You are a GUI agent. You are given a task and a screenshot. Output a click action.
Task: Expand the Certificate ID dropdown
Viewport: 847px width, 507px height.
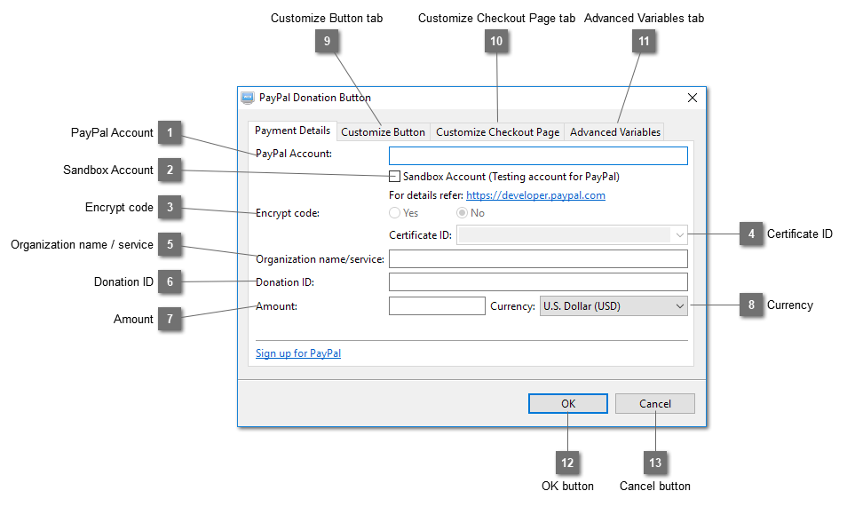[x=572, y=235]
